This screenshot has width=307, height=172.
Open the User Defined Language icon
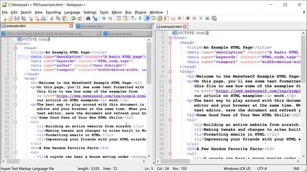[153, 19]
